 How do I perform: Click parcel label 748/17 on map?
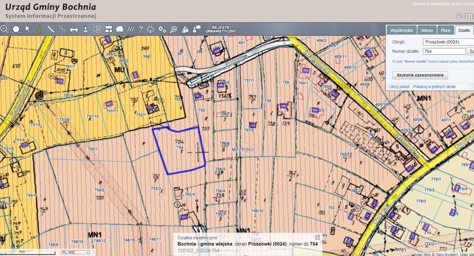pos(155,239)
